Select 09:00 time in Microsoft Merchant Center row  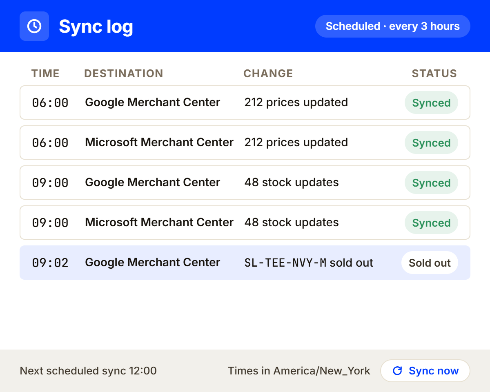click(50, 223)
